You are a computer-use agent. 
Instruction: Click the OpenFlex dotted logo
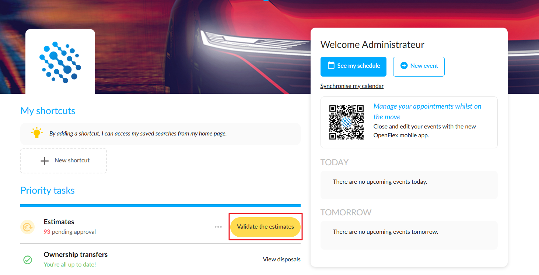(60, 62)
